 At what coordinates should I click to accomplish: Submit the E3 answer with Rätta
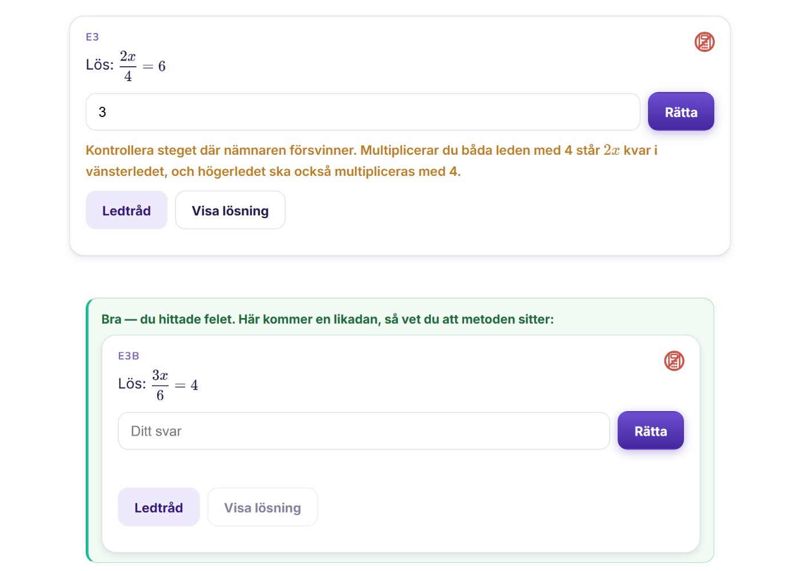(x=681, y=112)
